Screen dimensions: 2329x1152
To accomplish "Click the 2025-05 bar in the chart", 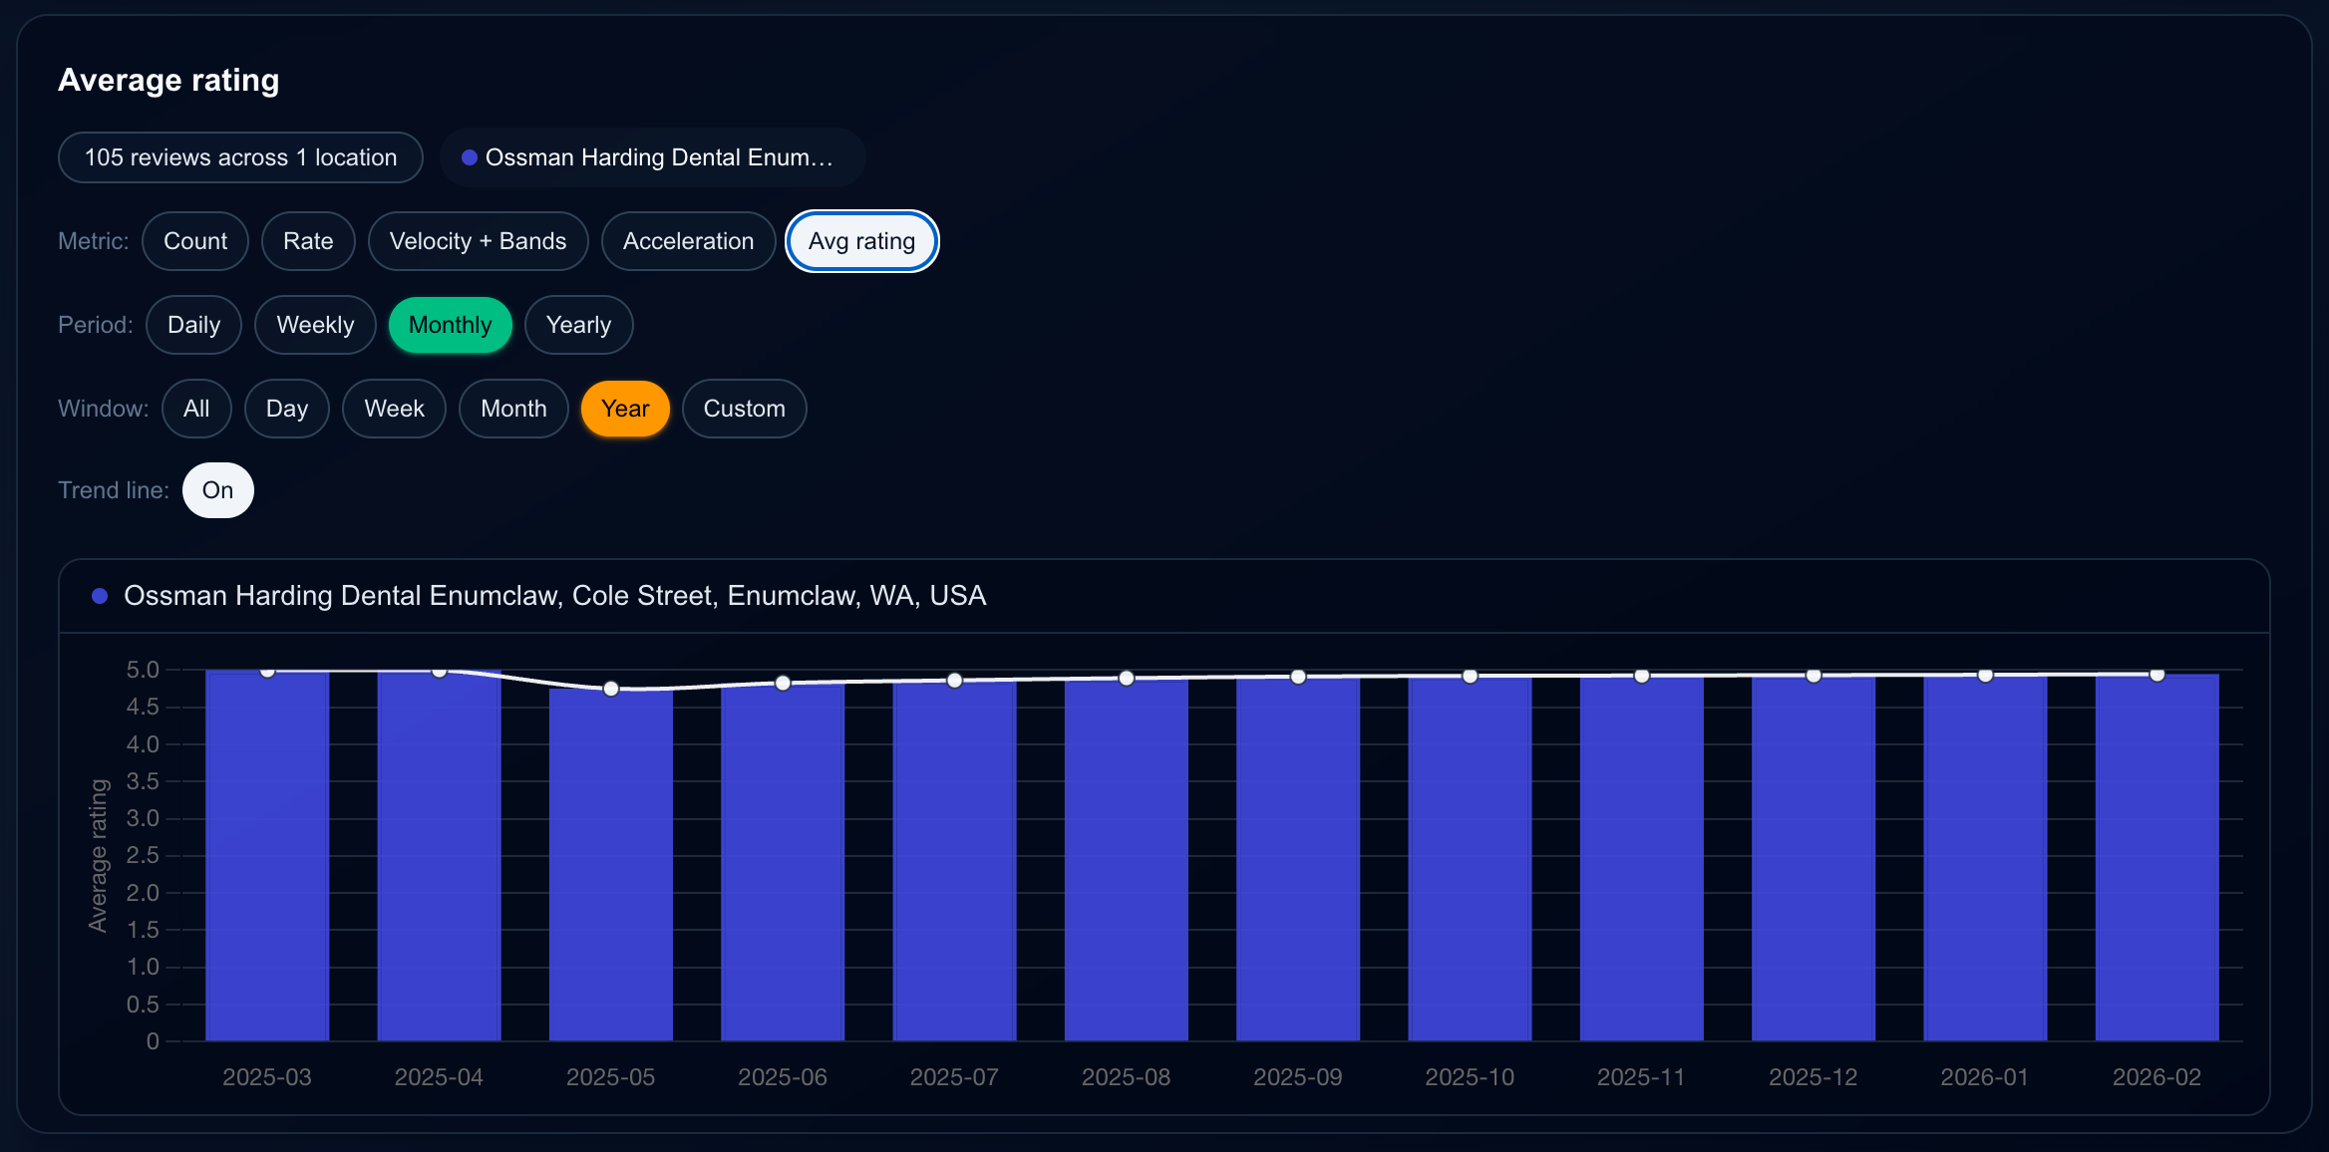I will point(610,867).
